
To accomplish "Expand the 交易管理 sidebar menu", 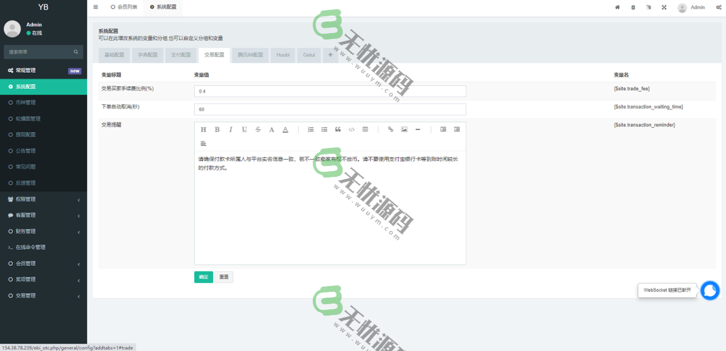I will 44,296.
